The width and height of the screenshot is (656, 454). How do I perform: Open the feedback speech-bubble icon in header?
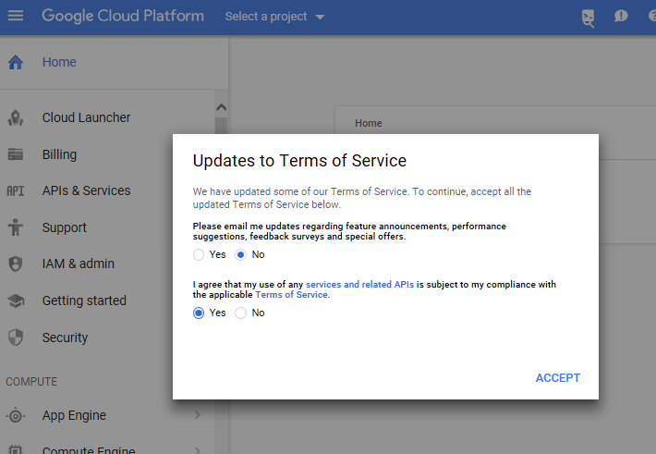621,17
